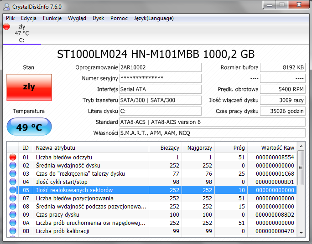Open the Język(Language) menu

click(x=154, y=18)
